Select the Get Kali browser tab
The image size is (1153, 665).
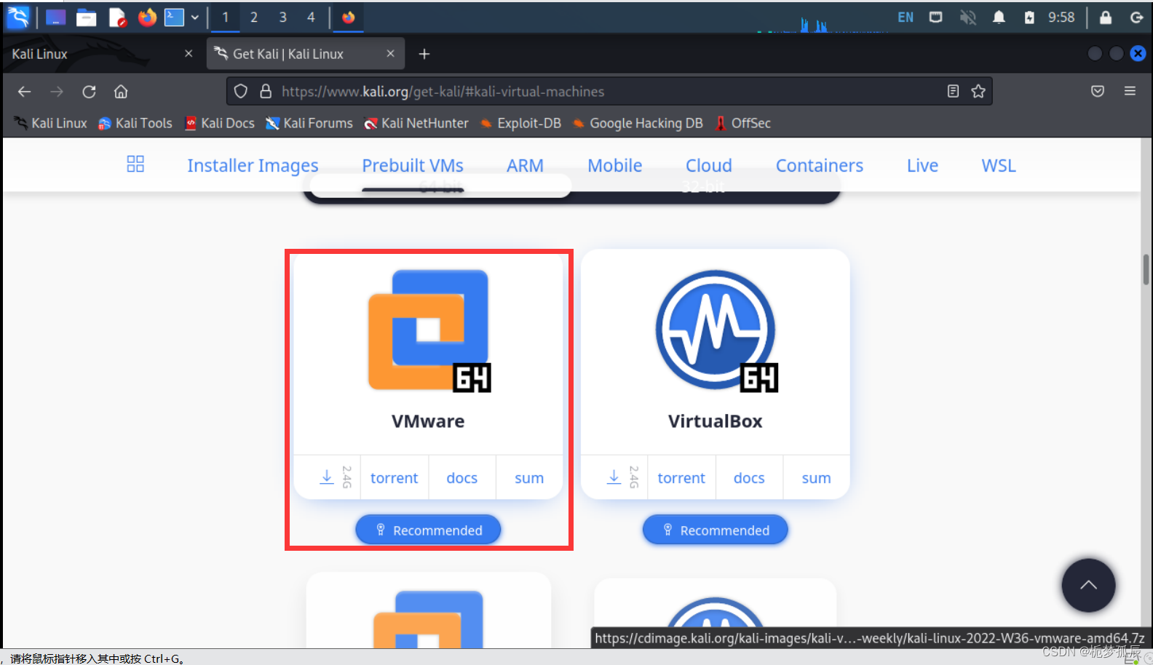304,54
